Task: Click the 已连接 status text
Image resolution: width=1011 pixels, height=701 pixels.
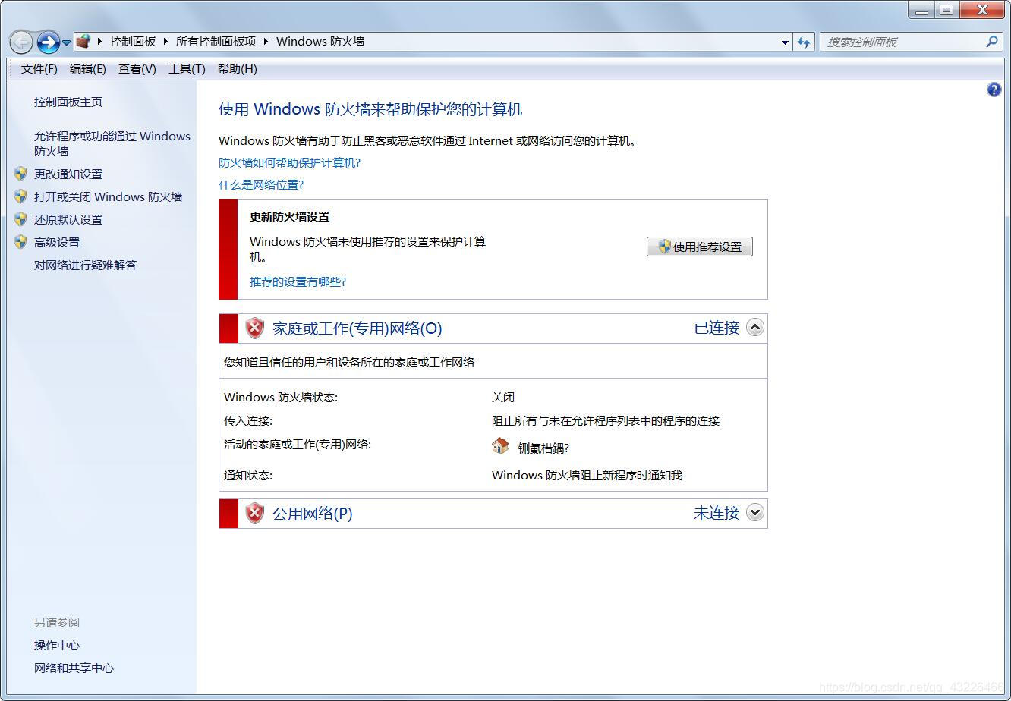Action: click(x=717, y=328)
